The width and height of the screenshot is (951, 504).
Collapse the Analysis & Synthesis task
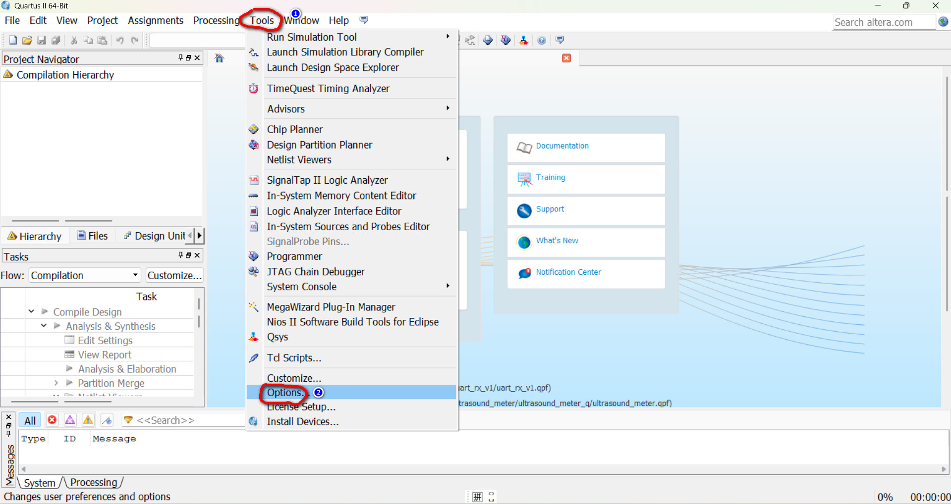coord(44,326)
